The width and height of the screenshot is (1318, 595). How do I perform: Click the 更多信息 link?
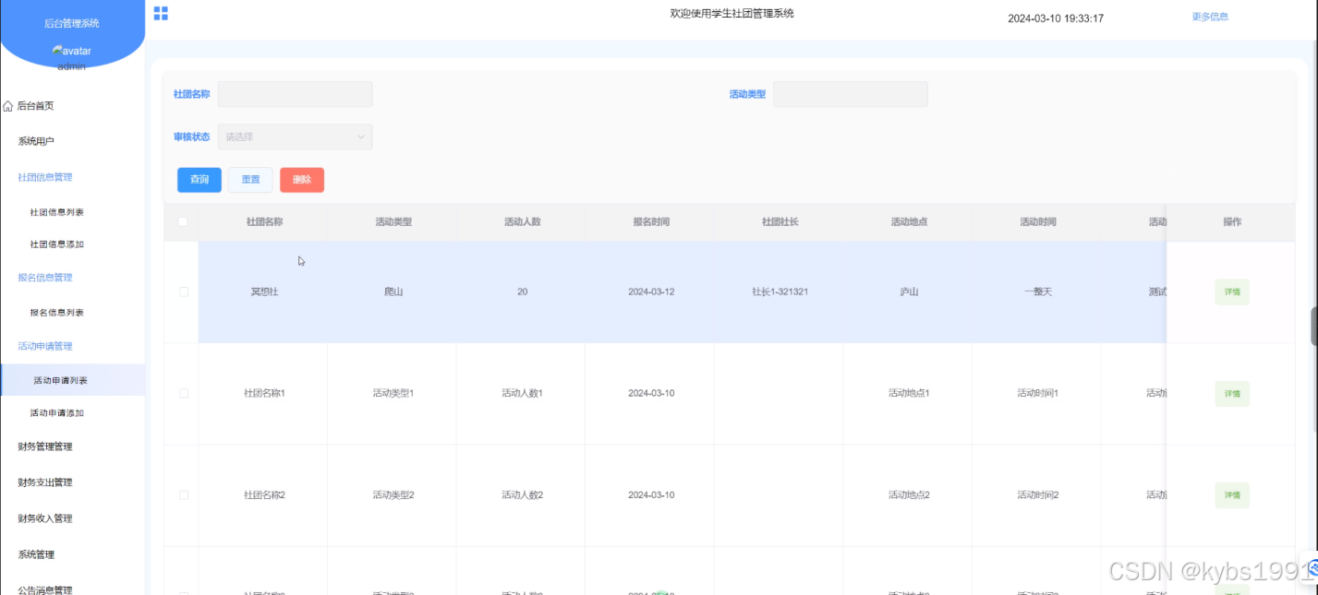pyautogui.click(x=1210, y=17)
